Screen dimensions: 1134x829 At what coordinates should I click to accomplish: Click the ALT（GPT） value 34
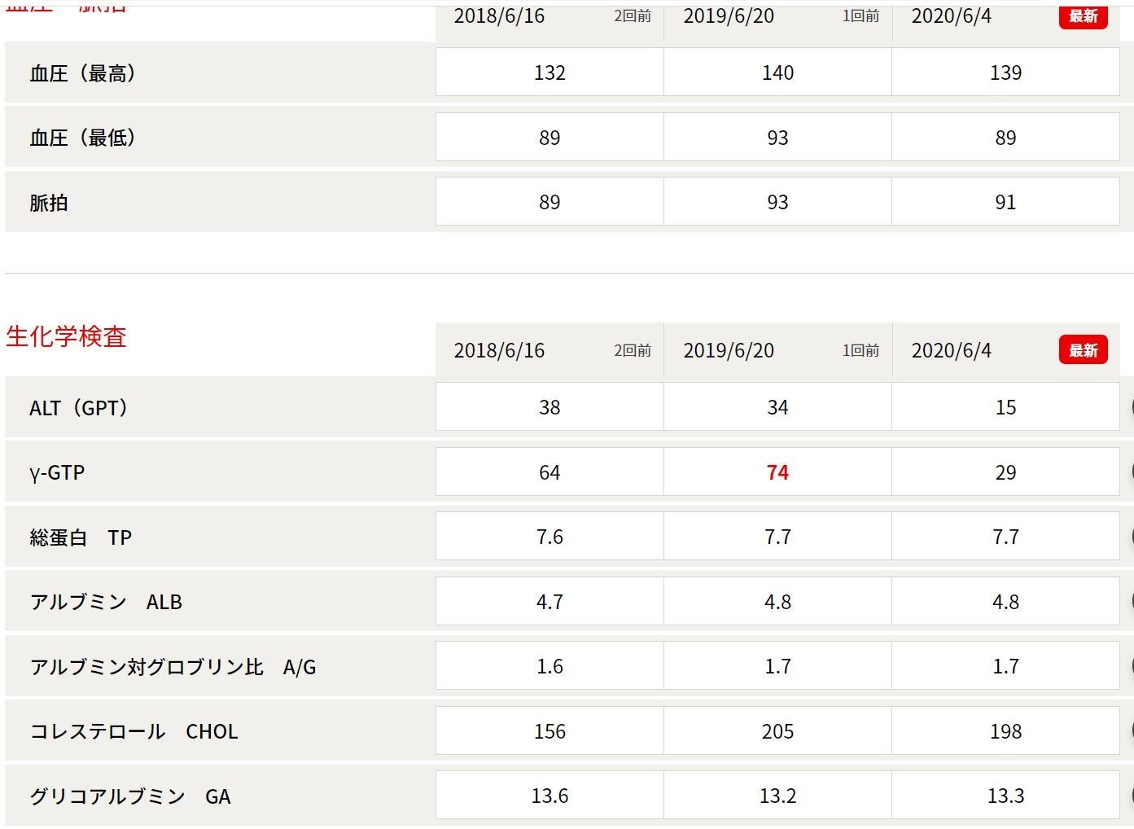click(777, 407)
